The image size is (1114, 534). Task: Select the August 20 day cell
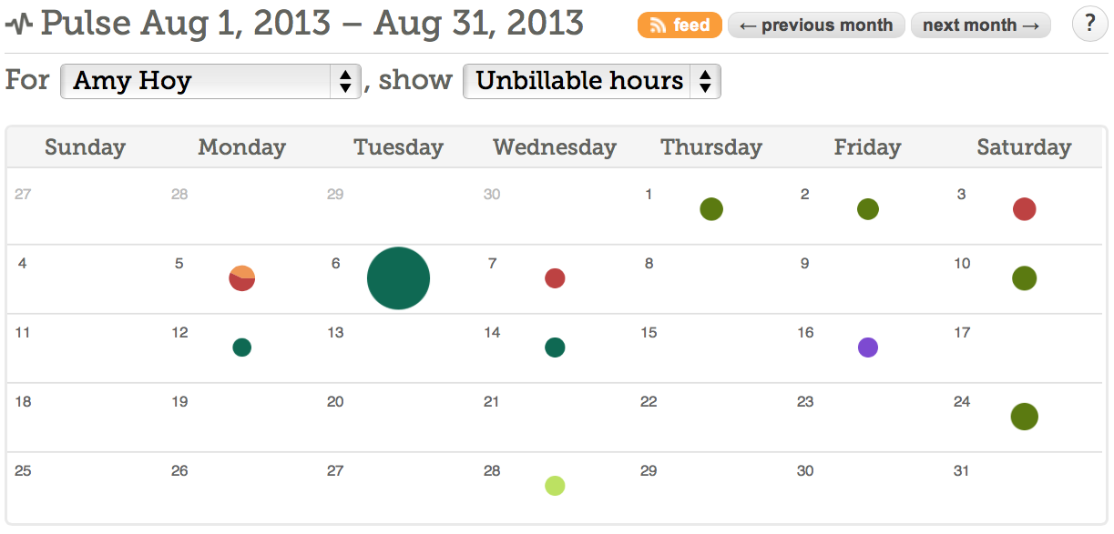tap(398, 418)
